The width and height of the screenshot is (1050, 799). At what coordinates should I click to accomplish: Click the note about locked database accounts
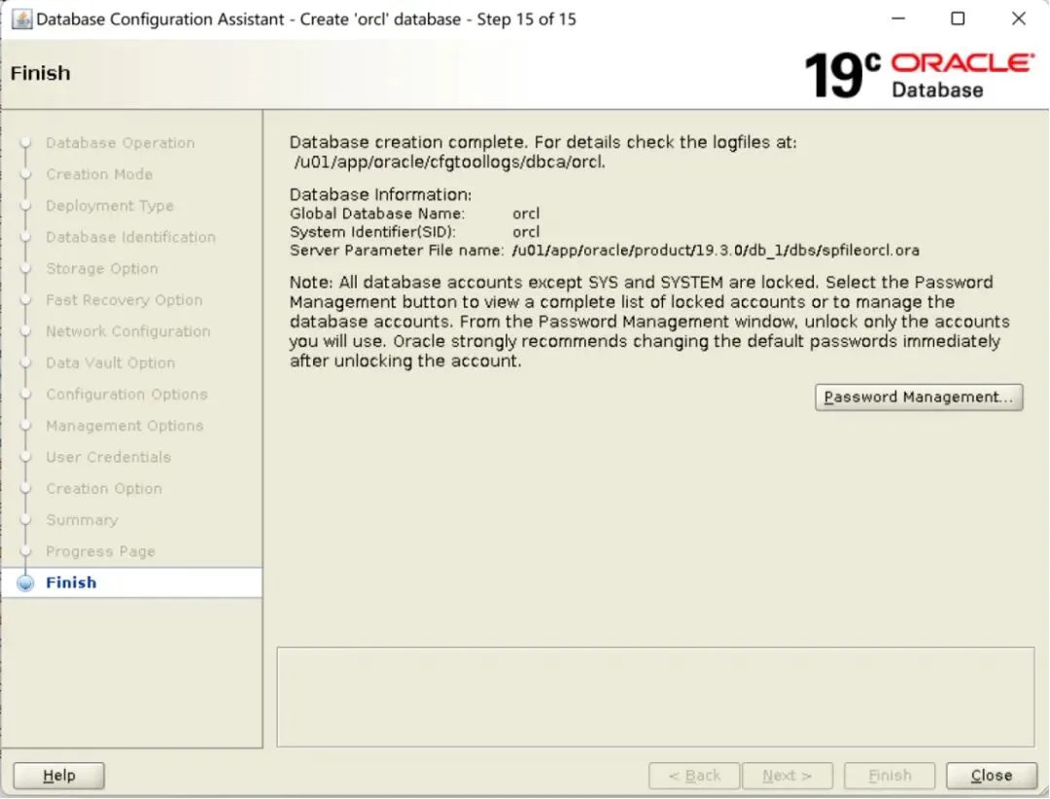(649, 322)
